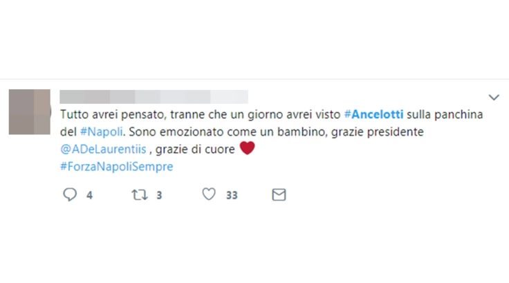Click the reply speech bubble icon
This screenshot has height=283, width=509.
coord(70,194)
